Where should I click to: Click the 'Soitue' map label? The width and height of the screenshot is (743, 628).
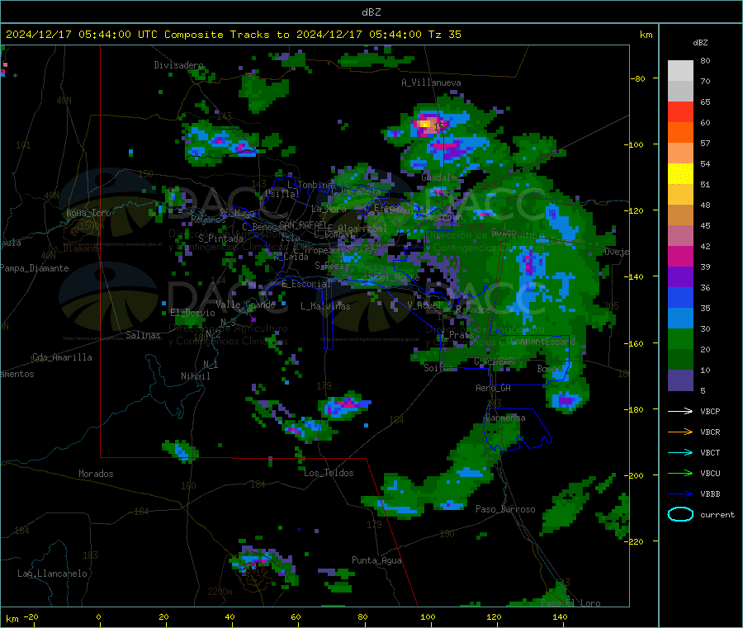coord(439,368)
